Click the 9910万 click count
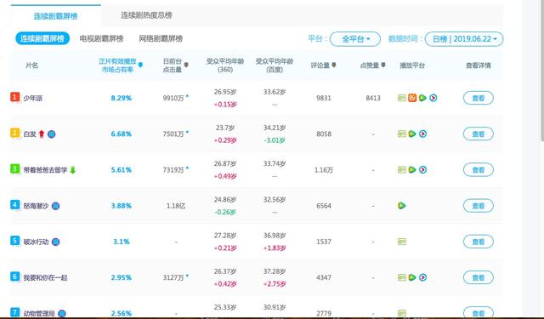Viewport: 544px width, 319px height. pyautogui.click(x=173, y=98)
